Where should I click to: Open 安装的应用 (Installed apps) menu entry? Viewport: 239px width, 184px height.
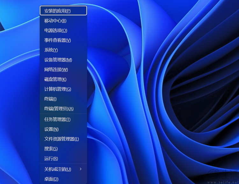point(58,11)
